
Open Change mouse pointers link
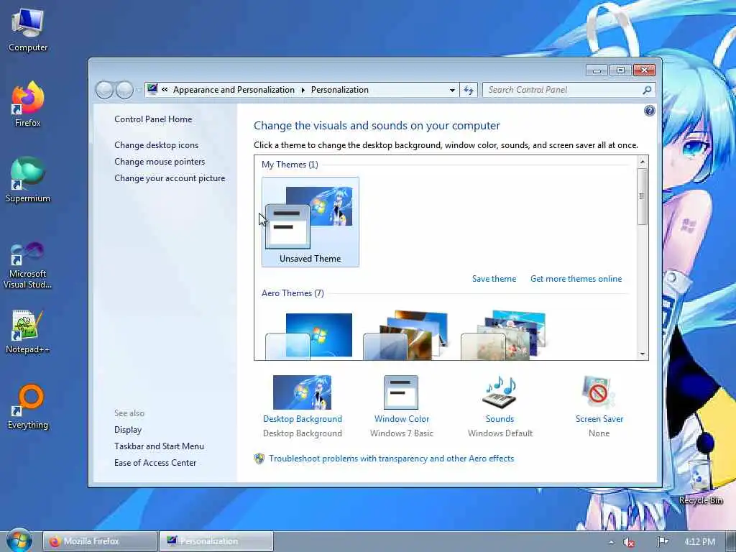[160, 162]
